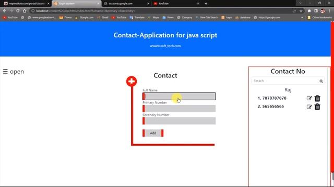Bookmark this page with the star icon
This screenshot has width=334, height=187.
[301, 11]
